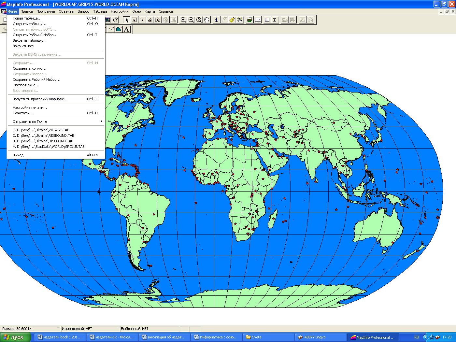456x342 pixels.
Task: Open the Таблица menu
Action: (100, 11)
